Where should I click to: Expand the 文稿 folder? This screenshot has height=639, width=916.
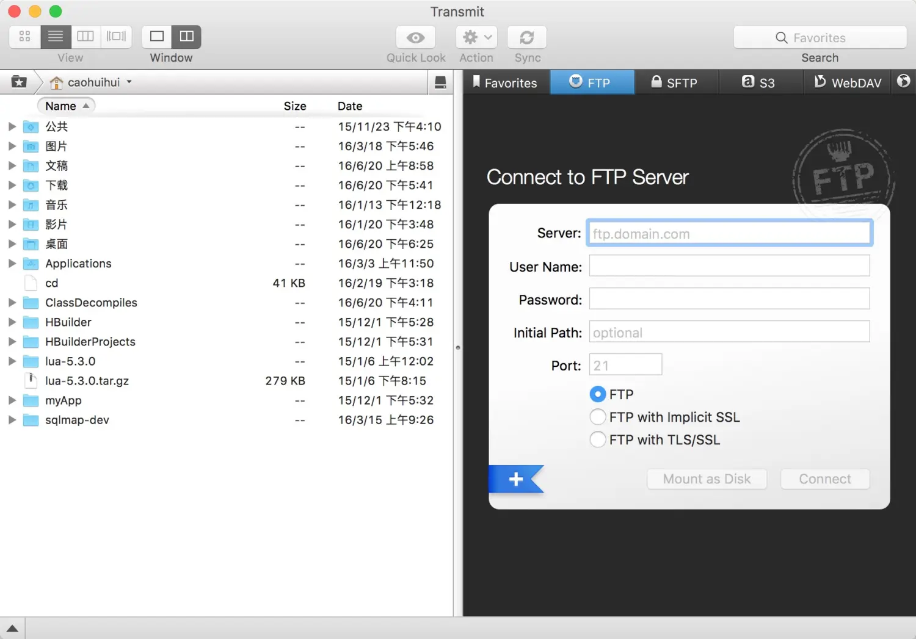coord(12,165)
